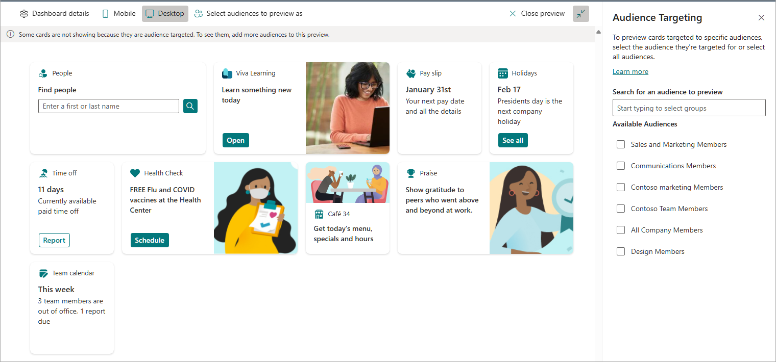
Task: Switch to Mobile preview
Action: click(118, 14)
